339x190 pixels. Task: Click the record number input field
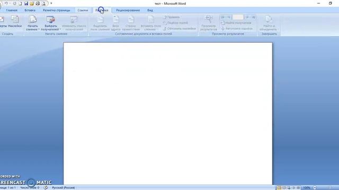pyautogui.click(x=238, y=17)
